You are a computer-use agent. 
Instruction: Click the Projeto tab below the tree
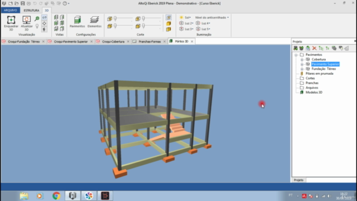pyautogui.click(x=298, y=180)
